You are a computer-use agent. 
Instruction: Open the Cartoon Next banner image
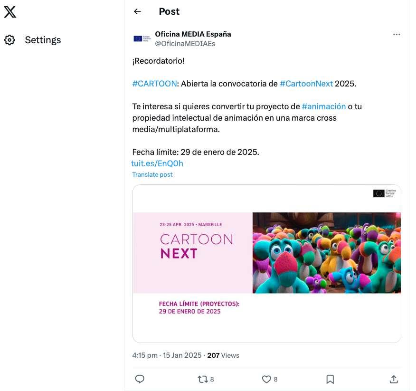tap(266, 263)
